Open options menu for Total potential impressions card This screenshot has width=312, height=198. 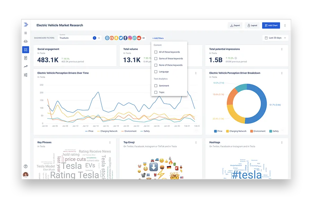pyautogui.click(x=282, y=49)
